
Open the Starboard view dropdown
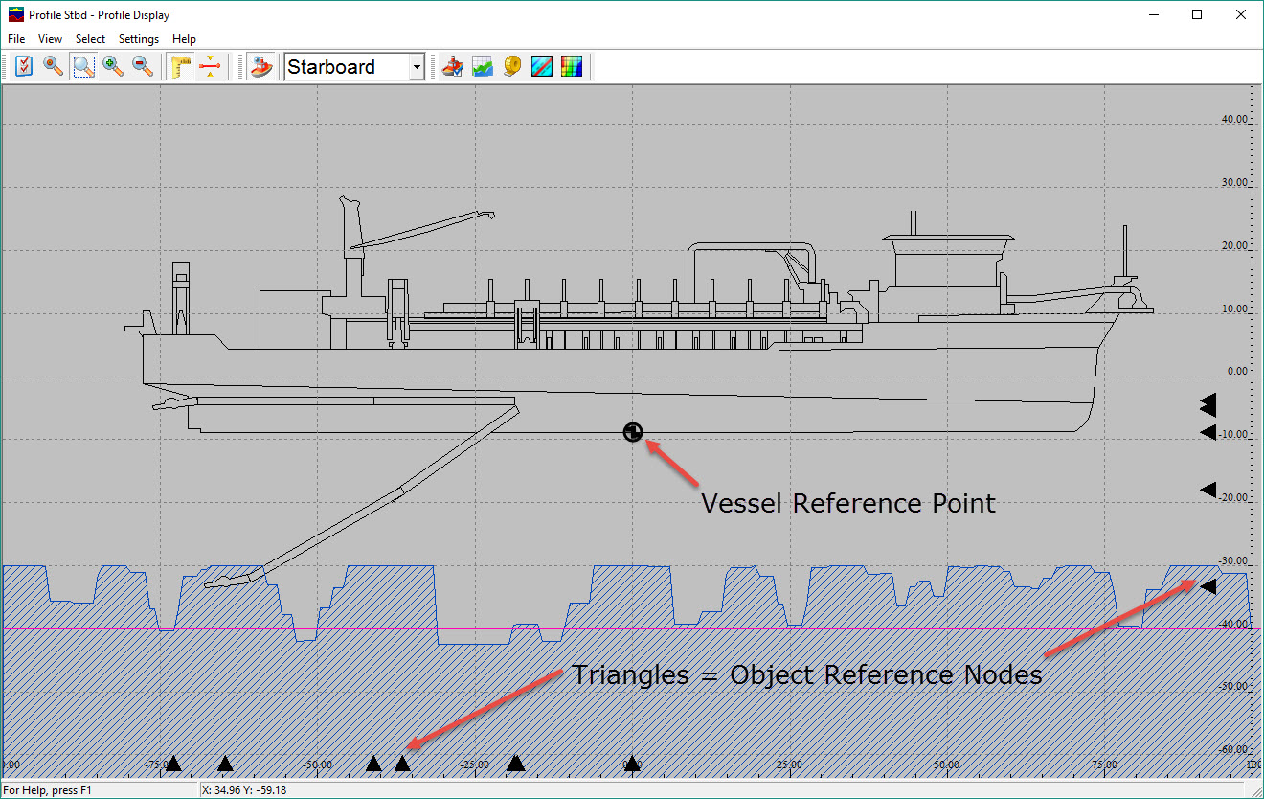click(x=417, y=67)
